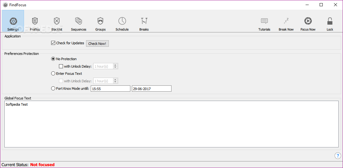The width and height of the screenshot is (343, 168).
Task: Decrease the first Unlock Delay hours
Action: pyautogui.click(x=115, y=67)
